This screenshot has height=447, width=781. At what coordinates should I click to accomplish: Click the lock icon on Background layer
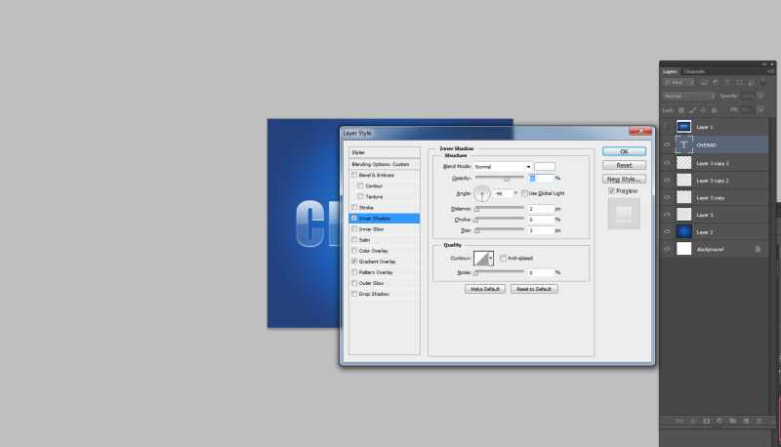[758, 250]
